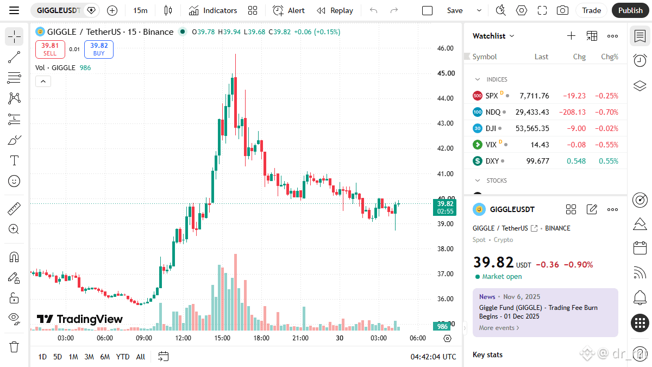Image resolution: width=652 pixels, height=367 pixels.
Task: Collapse the indicator legend chevron
Action: click(43, 82)
